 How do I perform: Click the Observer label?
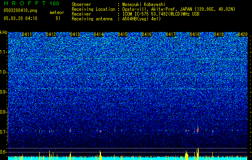tap(81, 4)
